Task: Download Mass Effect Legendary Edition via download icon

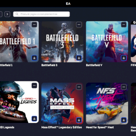Action: point(79,120)
